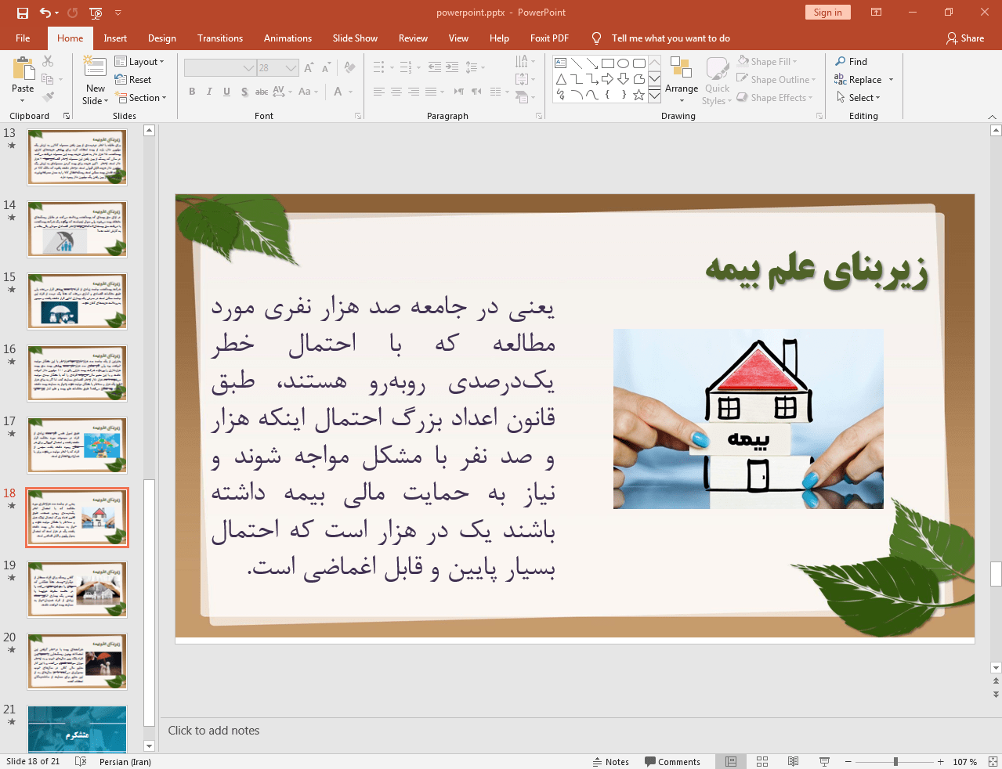Click the Zoom Out minus button

(848, 761)
